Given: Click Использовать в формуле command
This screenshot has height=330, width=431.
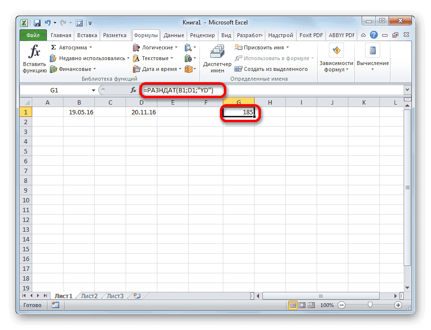Looking at the screenshot, I should pos(274,58).
